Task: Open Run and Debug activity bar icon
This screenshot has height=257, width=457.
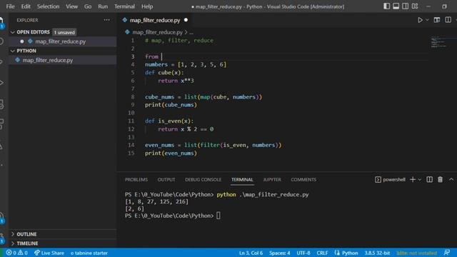Action: click(1, 83)
